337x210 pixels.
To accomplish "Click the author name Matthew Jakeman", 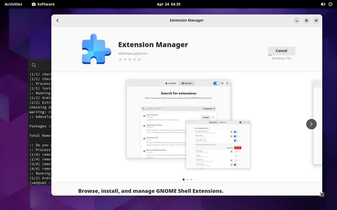I will coord(133,54).
